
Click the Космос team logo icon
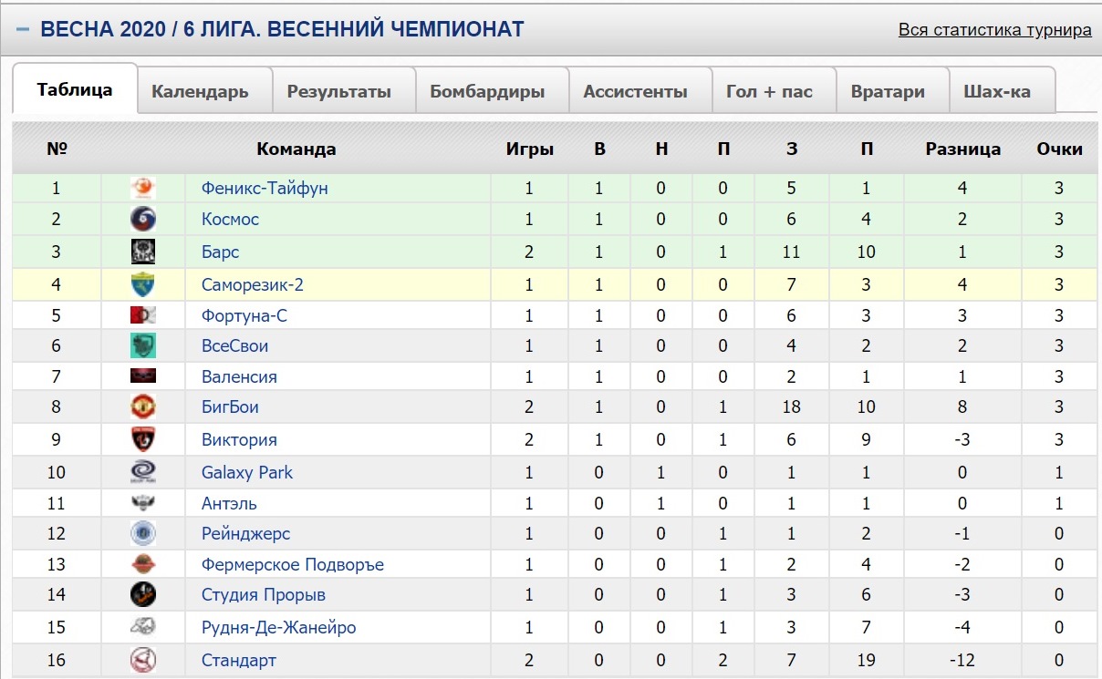tap(143, 220)
